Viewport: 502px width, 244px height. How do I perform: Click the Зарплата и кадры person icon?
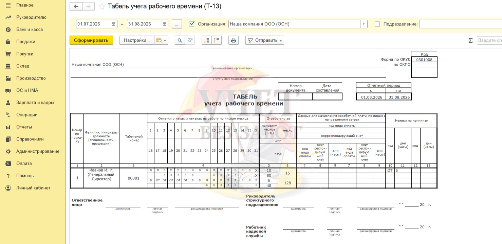8,103
